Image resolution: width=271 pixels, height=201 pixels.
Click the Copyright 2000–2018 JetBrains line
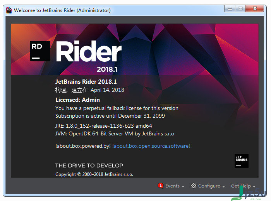tap(94, 174)
